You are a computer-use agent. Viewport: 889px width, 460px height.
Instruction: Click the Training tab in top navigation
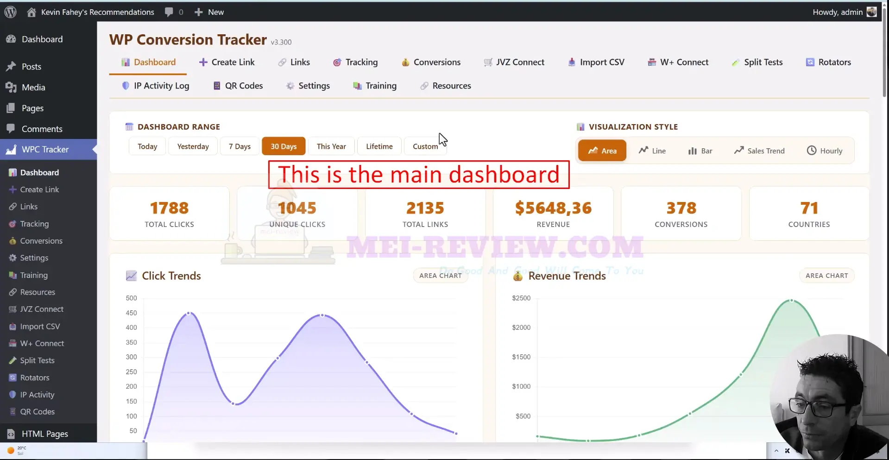coord(375,86)
